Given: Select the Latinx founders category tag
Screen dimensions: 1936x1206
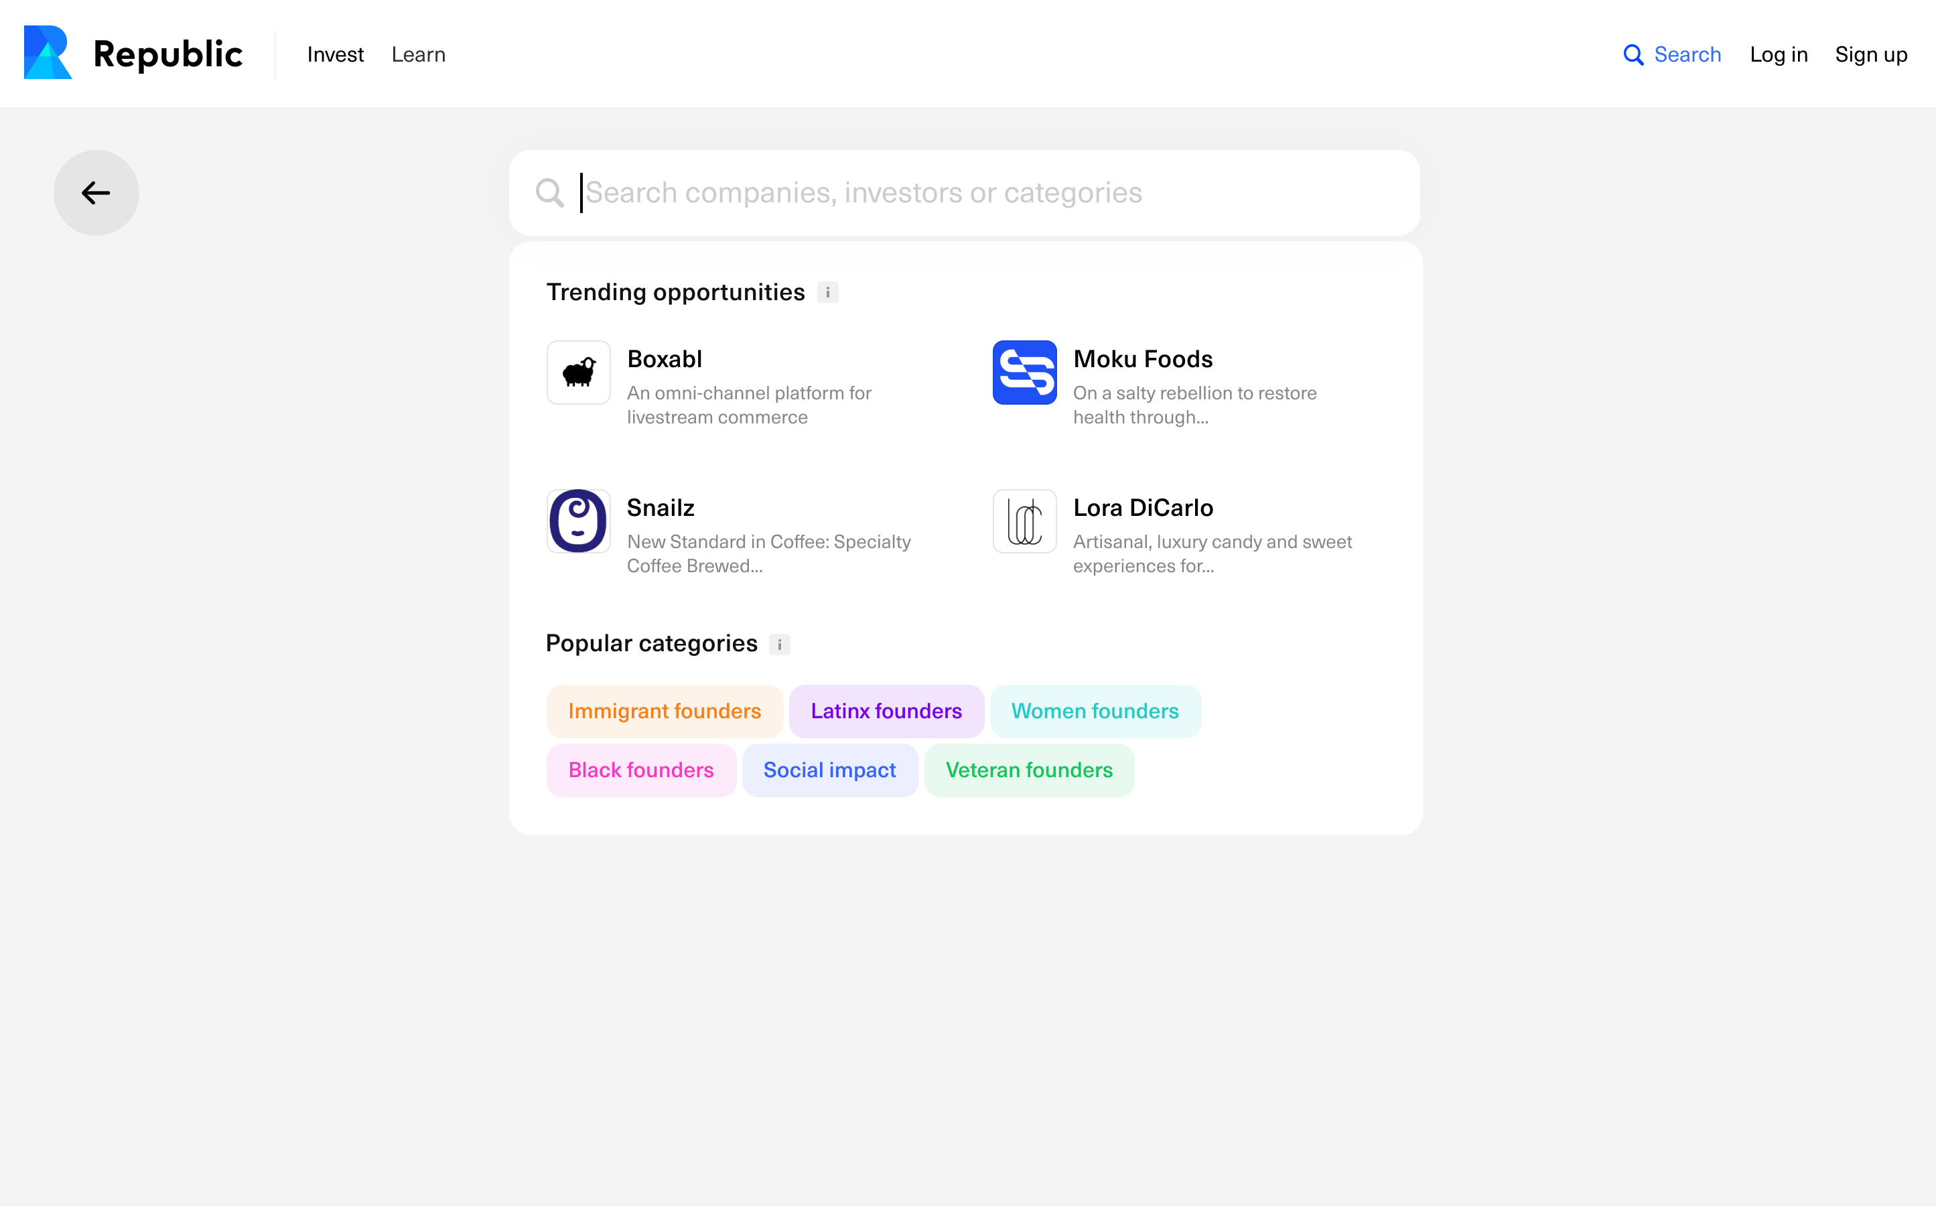Looking at the screenshot, I should [886, 710].
